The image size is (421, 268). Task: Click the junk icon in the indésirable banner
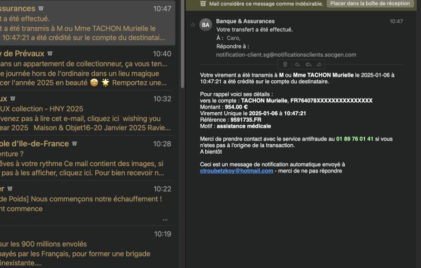203,4
